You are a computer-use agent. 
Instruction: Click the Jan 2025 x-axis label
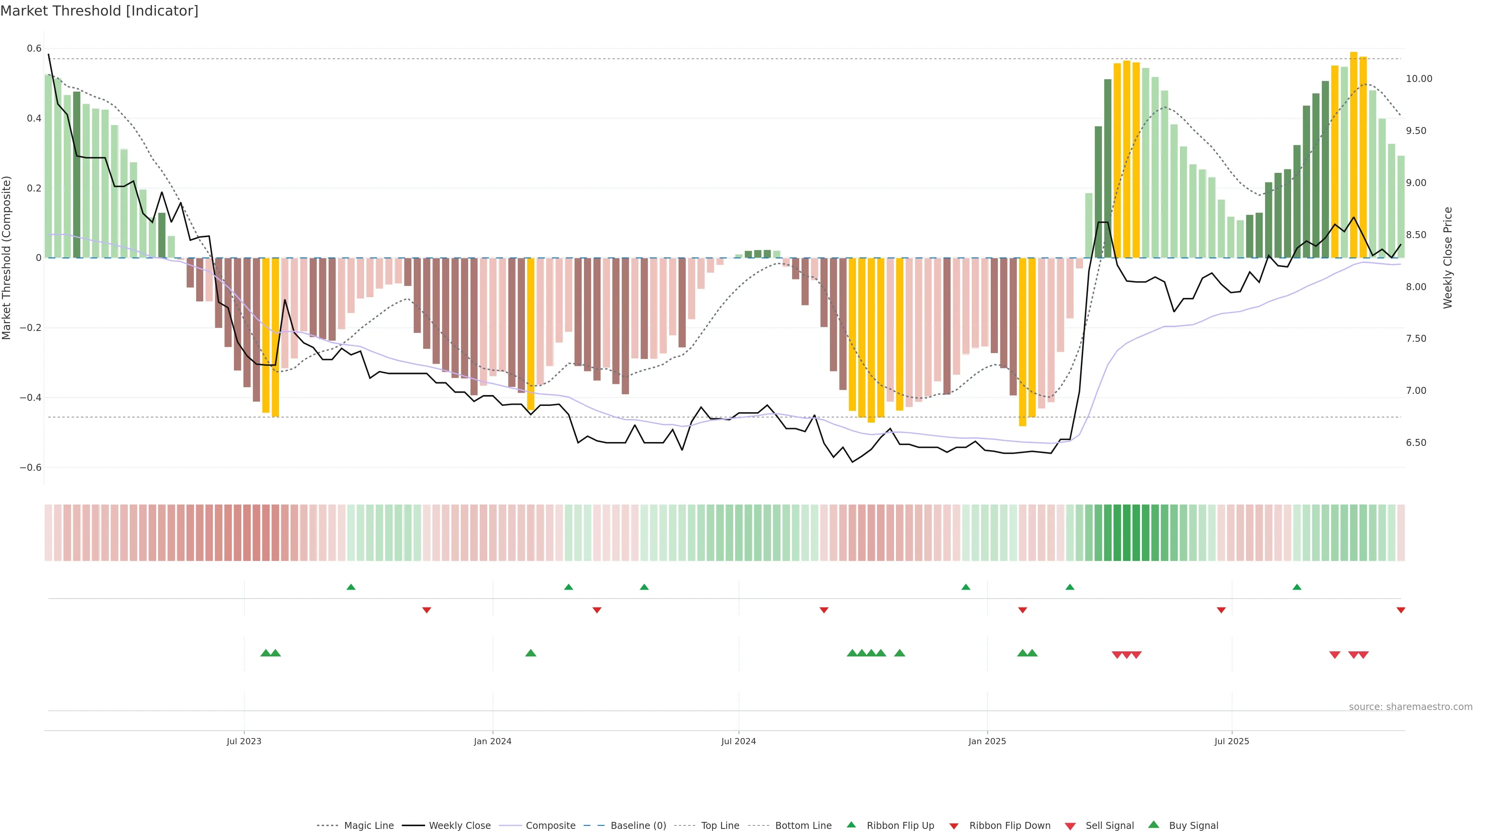pyautogui.click(x=987, y=741)
